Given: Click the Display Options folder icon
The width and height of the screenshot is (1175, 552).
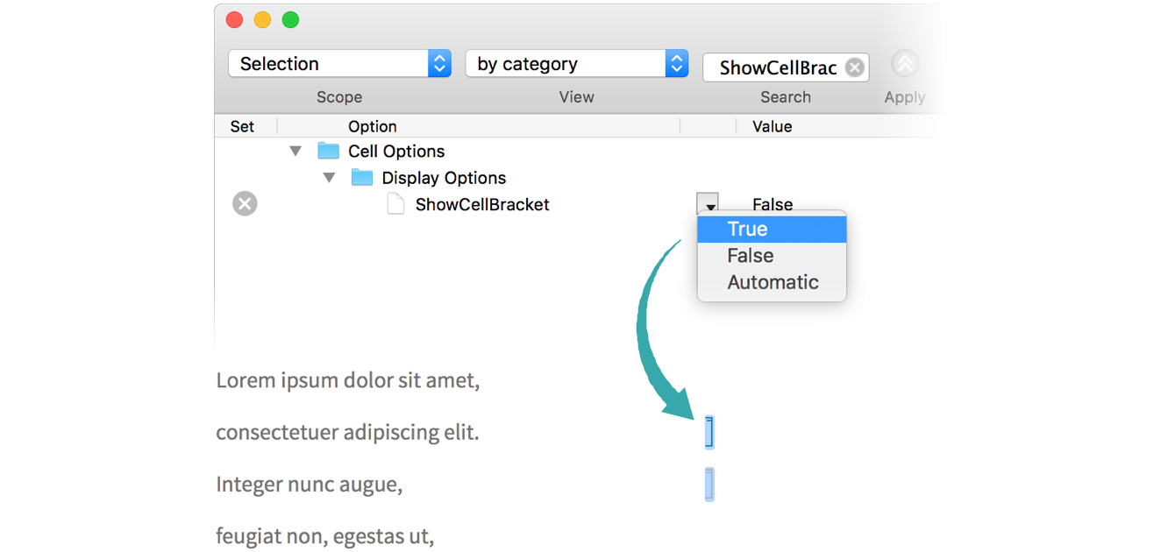Looking at the screenshot, I should click(x=362, y=178).
